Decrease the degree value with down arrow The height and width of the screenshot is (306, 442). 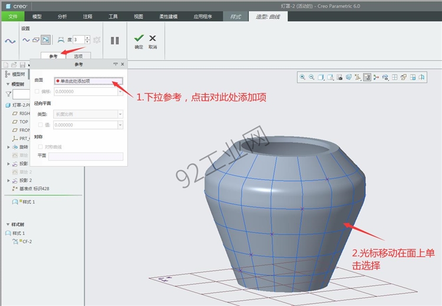coord(87,42)
